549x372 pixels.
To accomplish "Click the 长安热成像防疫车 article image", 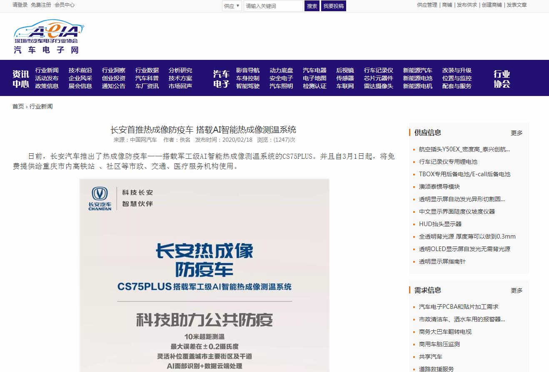I will (x=205, y=275).
